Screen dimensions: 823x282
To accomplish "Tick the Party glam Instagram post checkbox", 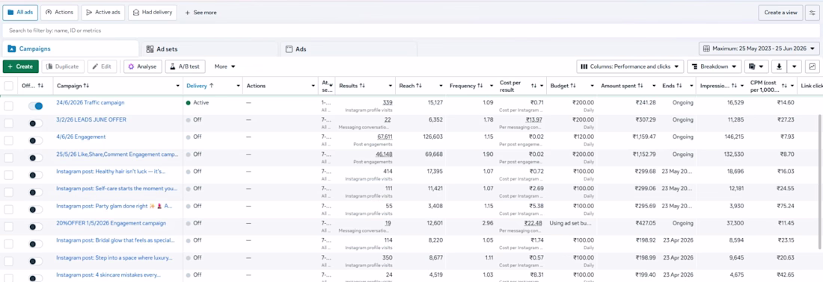I will [8, 210].
